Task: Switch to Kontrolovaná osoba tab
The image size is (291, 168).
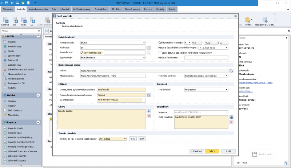Action: (38, 9)
